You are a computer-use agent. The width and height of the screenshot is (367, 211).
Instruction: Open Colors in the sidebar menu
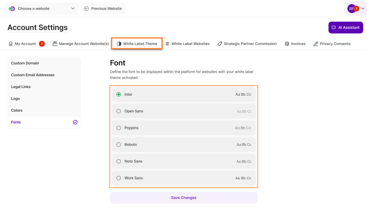tap(17, 110)
